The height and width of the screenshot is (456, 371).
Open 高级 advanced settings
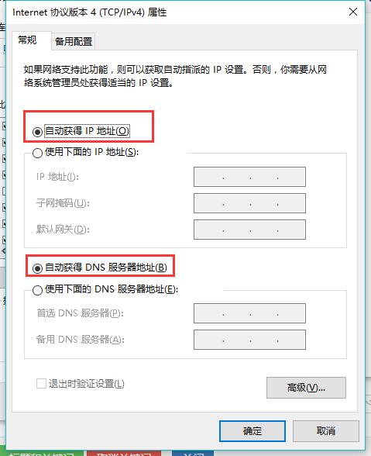click(306, 388)
